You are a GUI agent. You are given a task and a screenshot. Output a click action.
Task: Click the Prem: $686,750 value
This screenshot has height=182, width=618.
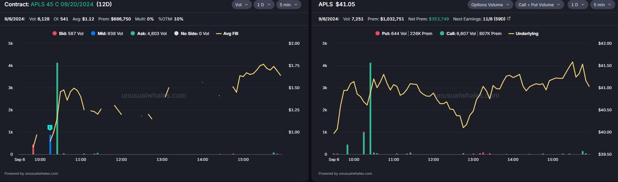[x=114, y=19]
